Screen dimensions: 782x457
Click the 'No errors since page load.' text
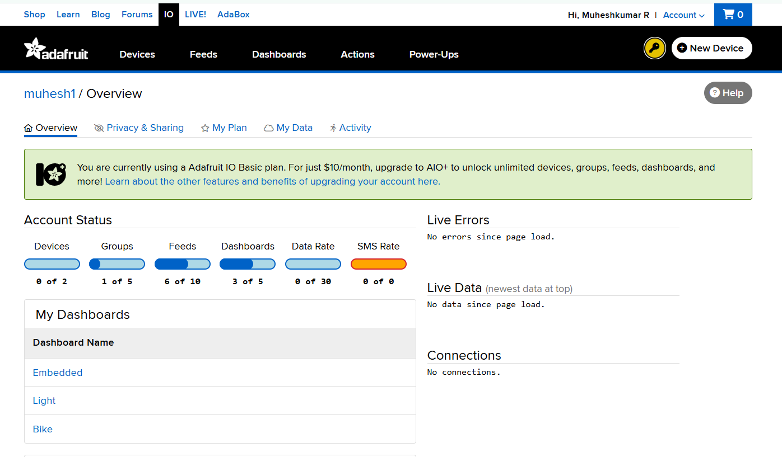(x=491, y=237)
